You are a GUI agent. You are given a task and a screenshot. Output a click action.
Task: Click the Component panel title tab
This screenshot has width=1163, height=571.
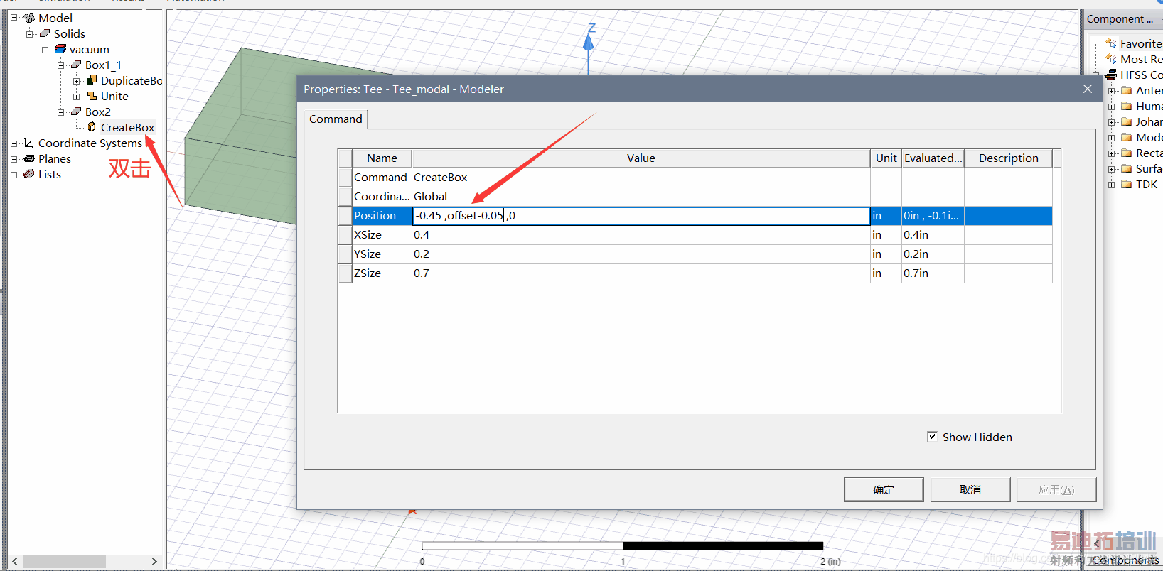point(1120,19)
